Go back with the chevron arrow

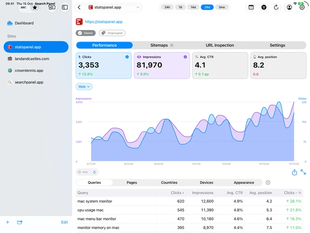(x=79, y=7)
